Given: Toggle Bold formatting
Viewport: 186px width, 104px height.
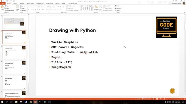Looking at the screenshot, I should pyautogui.click(x=29, y=10).
